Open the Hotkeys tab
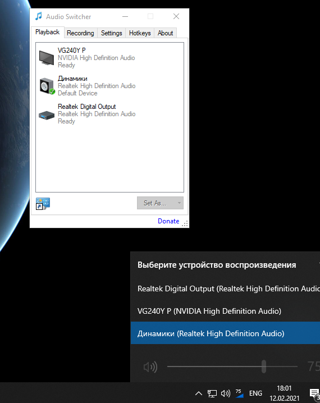The width and height of the screenshot is (320, 403). pos(140,33)
